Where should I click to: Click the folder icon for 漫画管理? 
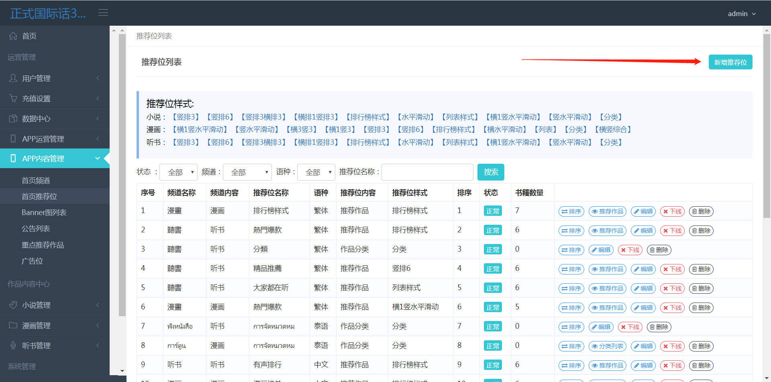click(13, 325)
